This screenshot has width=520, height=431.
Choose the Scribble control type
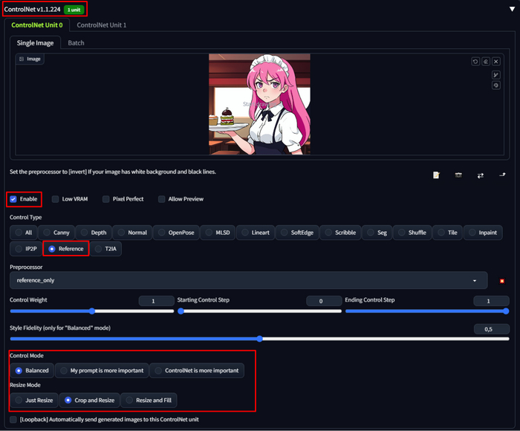tap(340, 233)
